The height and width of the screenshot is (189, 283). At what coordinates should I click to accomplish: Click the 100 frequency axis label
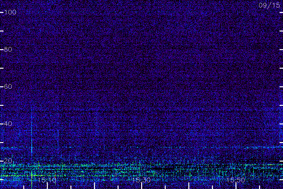tap(10, 12)
